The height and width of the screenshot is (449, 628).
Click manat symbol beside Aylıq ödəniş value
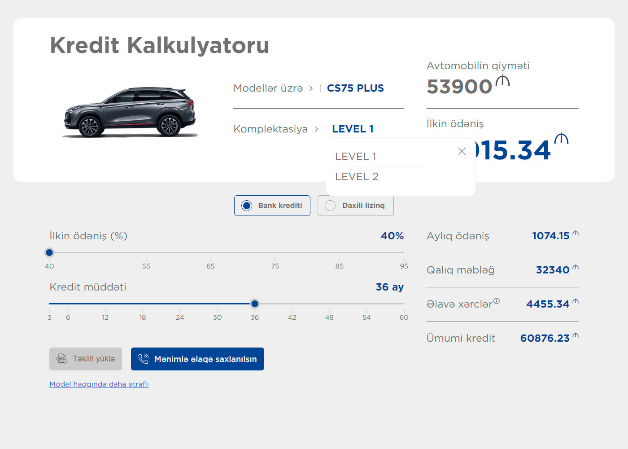[576, 233]
